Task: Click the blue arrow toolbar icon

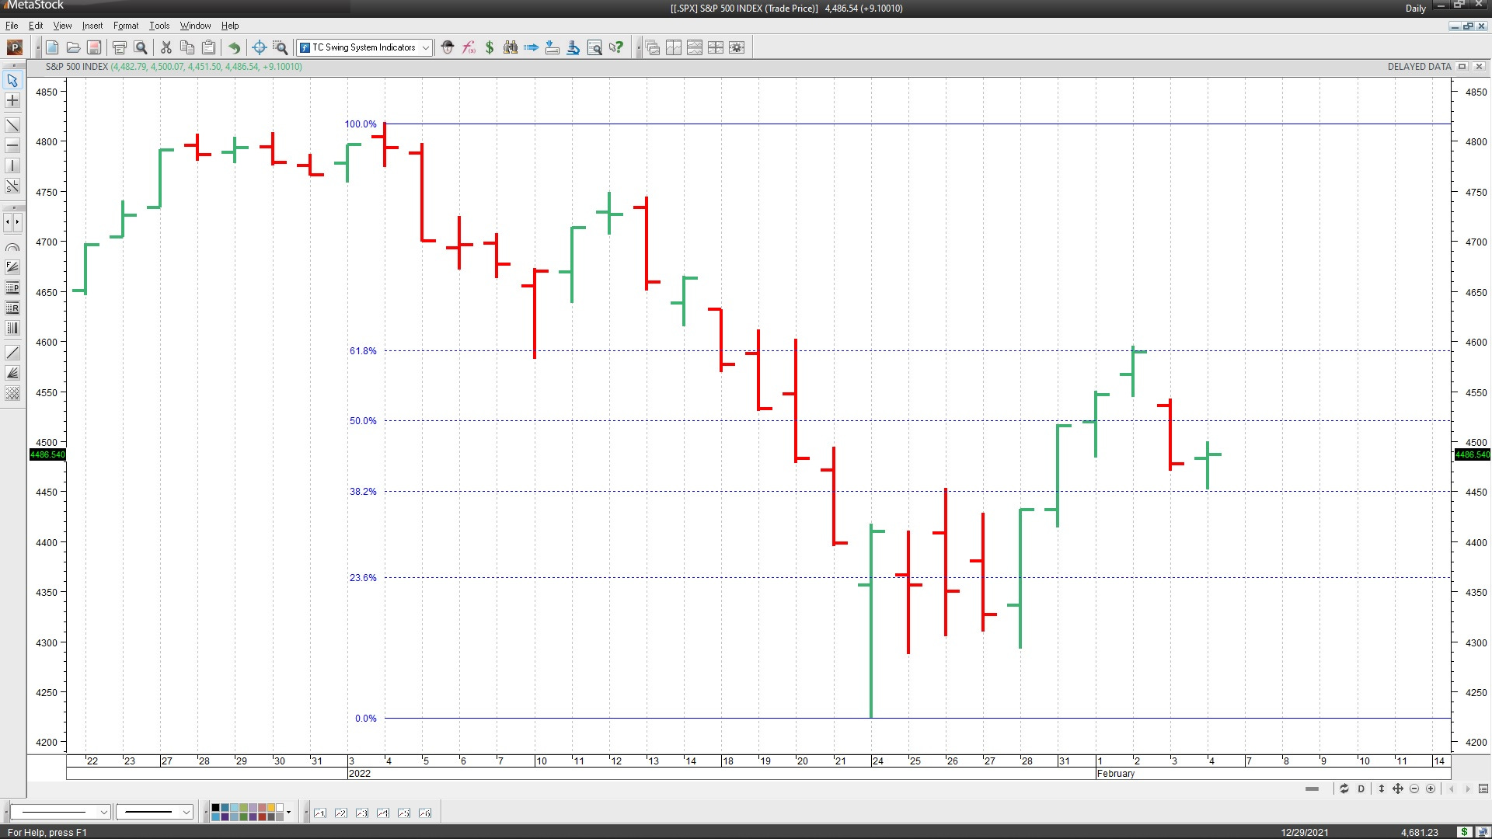Action: coord(532,47)
